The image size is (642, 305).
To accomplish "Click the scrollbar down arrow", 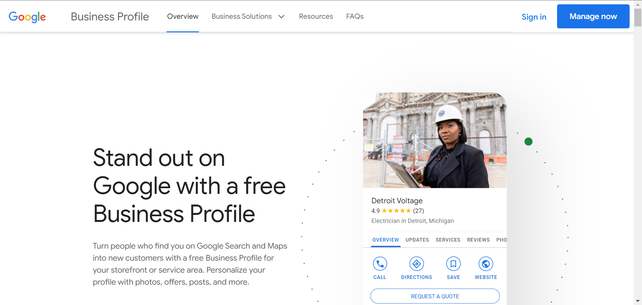I will point(638,301).
